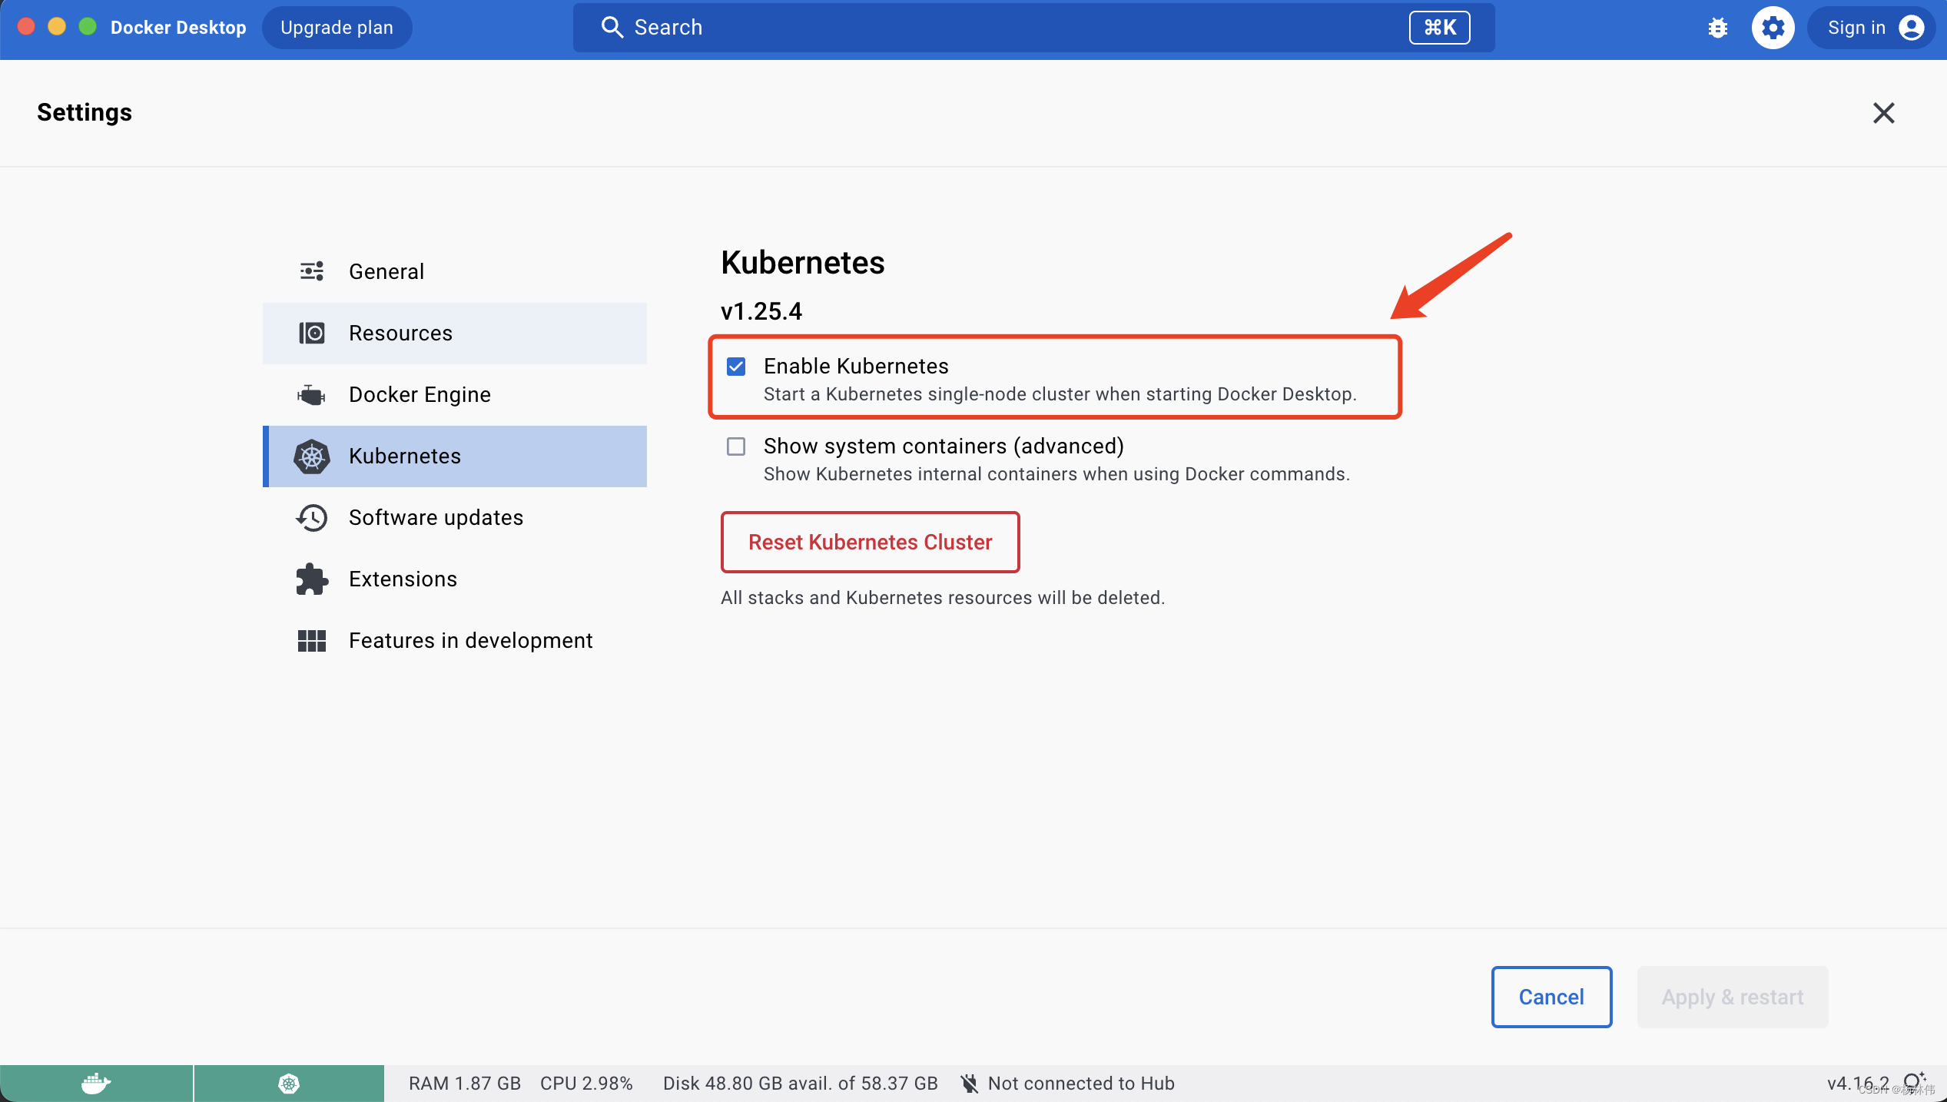Click the search magnifier icon
The height and width of the screenshot is (1102, 1947).
click(612, 27)
